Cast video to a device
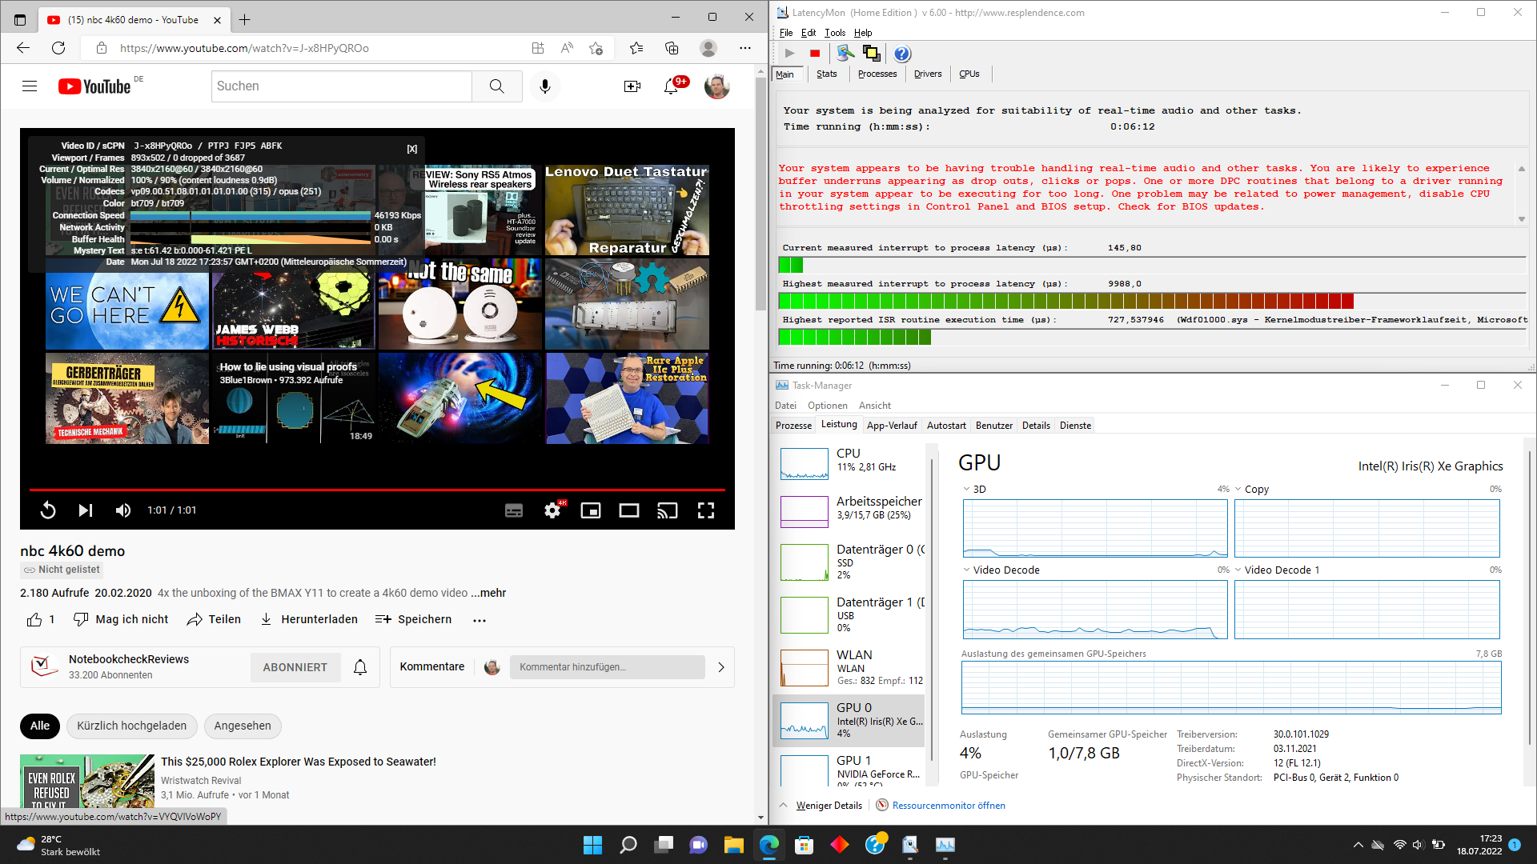 pos(668,510)
